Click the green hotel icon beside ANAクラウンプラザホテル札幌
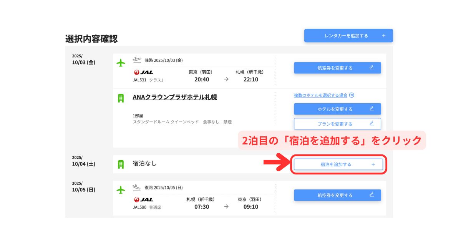Viewport: 461px width, 242px height. [x=121, y=98]
